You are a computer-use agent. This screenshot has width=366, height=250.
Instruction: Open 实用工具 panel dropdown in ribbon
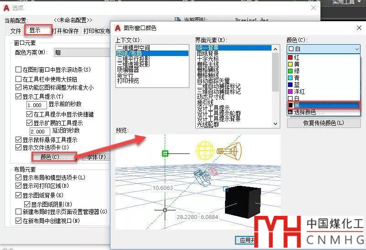point(346,2)
